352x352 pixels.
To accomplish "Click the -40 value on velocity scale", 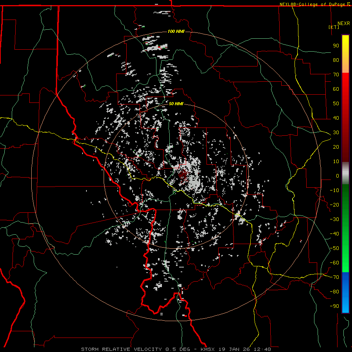I will [334, 234].
